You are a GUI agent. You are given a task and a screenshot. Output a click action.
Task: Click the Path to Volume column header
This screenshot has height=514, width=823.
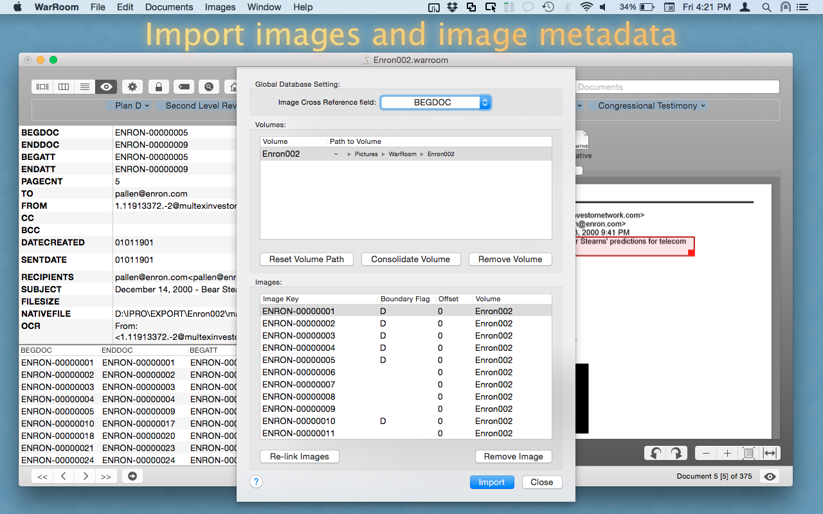click(x=439, y=141)
